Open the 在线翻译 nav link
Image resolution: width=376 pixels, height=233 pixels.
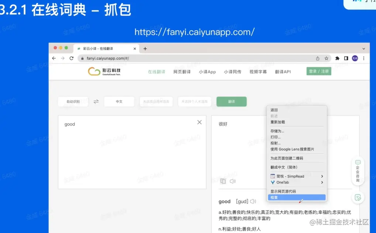pyautogui.click(x=157, y=72)
